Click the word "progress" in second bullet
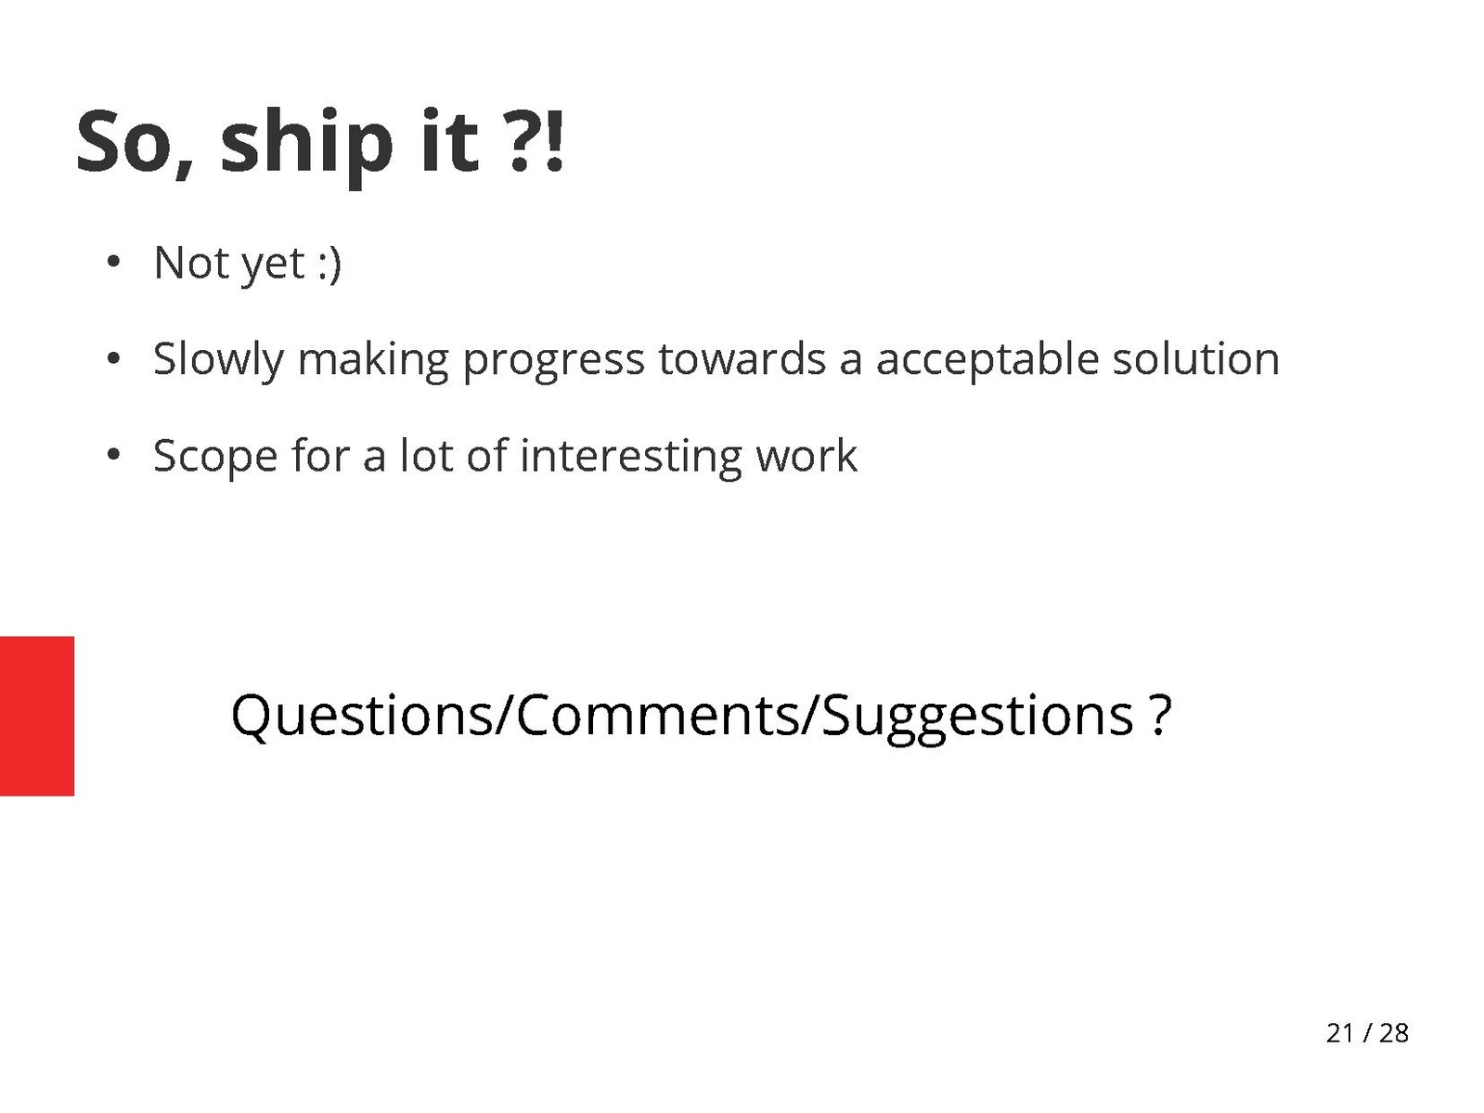Image resolution: width=1484 pixels, height=1113 pixels. [x=553, y=360]
